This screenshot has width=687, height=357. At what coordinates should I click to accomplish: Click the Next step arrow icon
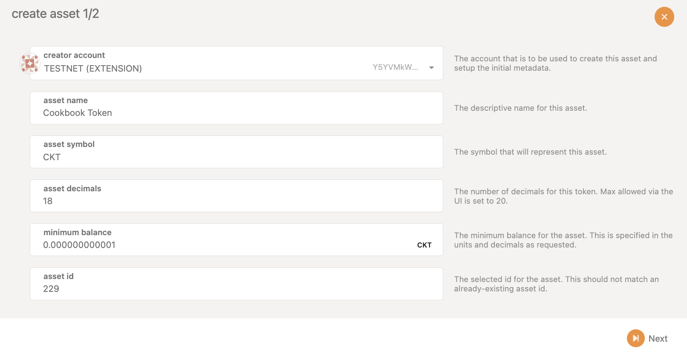(x=635, y=338)
